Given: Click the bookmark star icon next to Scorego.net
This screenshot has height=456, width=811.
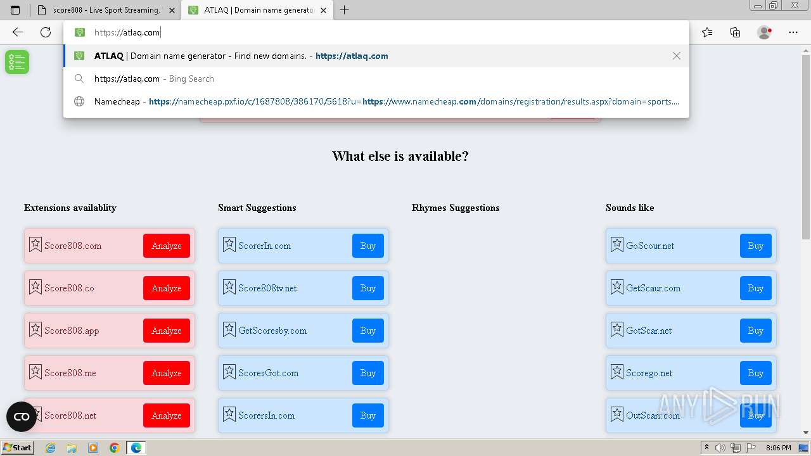Looking at the screenshot, I should tap(617, 372).
